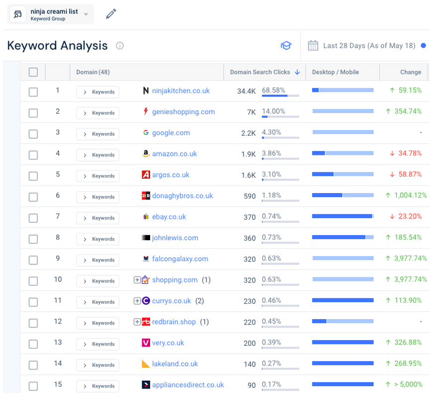Expand the redbrain.shop domain group
The image size is (436, 400).
coord(137,322)
